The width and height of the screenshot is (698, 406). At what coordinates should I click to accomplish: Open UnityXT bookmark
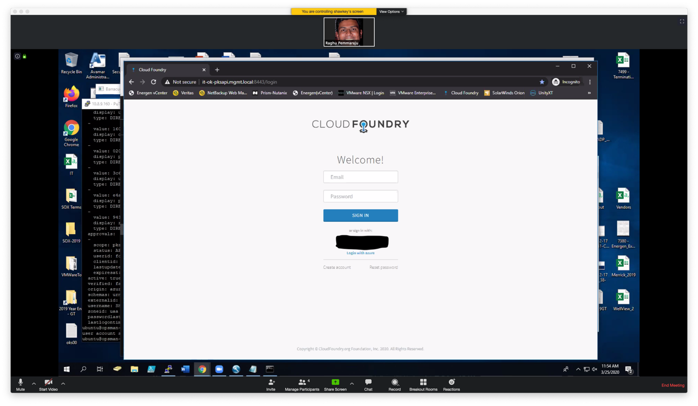(x=541, y=93)
